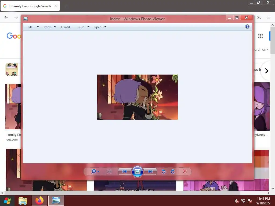
Task: Click E-mail in Photo Viewer toolbar
Action: [x=65, y=27]
